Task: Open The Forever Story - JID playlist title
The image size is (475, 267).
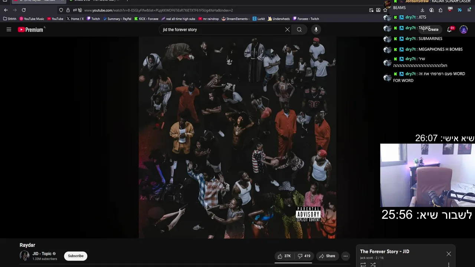Action: pos(384,251)
